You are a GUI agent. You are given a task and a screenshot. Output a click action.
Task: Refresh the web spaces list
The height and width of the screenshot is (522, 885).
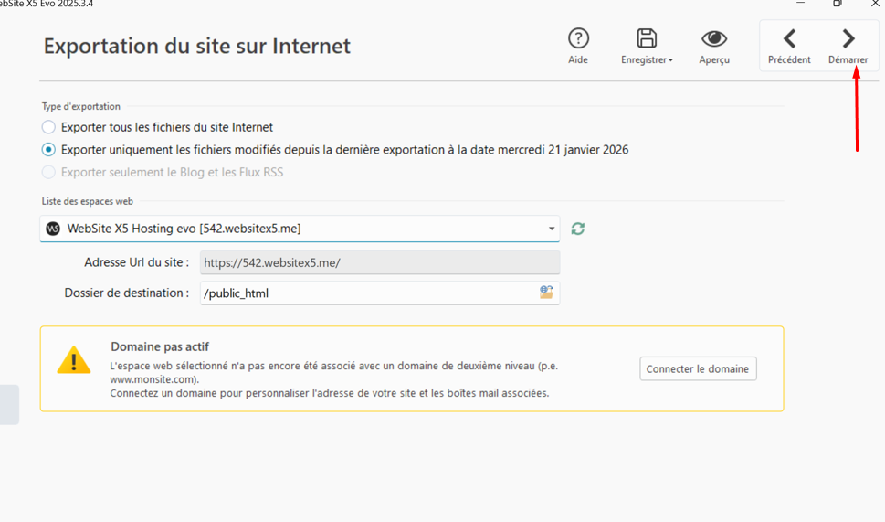tap(577, 229)
